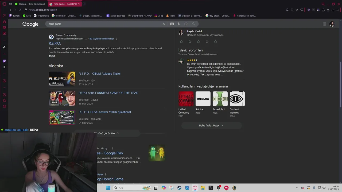This screenshot has width=342, height=192.
Task: Click the Google logo
Action: (30, 24)
